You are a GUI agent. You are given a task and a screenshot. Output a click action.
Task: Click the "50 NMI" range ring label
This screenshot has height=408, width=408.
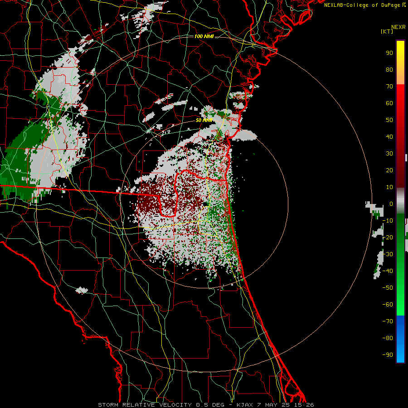click(x=204, y=120)
